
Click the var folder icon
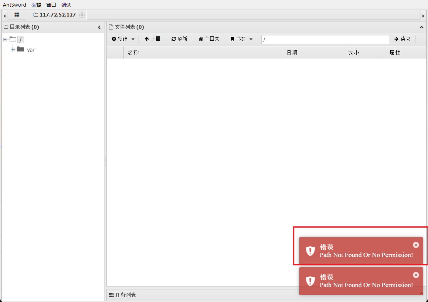pos(20,49)
